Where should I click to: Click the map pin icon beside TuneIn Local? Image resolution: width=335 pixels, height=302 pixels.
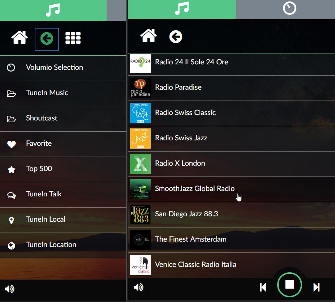pyautogui.click(x=11, y=221)
